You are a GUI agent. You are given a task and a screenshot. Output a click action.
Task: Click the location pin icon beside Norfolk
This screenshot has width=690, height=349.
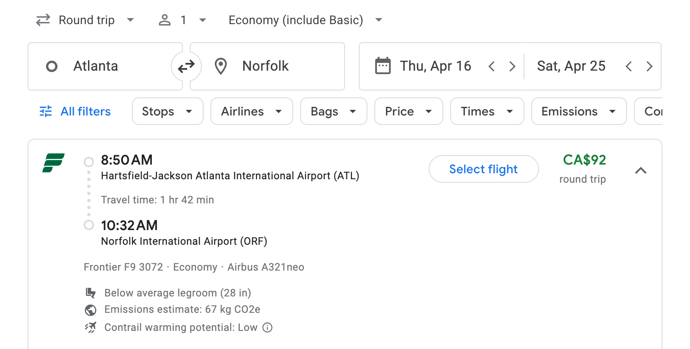pos(220,66)
